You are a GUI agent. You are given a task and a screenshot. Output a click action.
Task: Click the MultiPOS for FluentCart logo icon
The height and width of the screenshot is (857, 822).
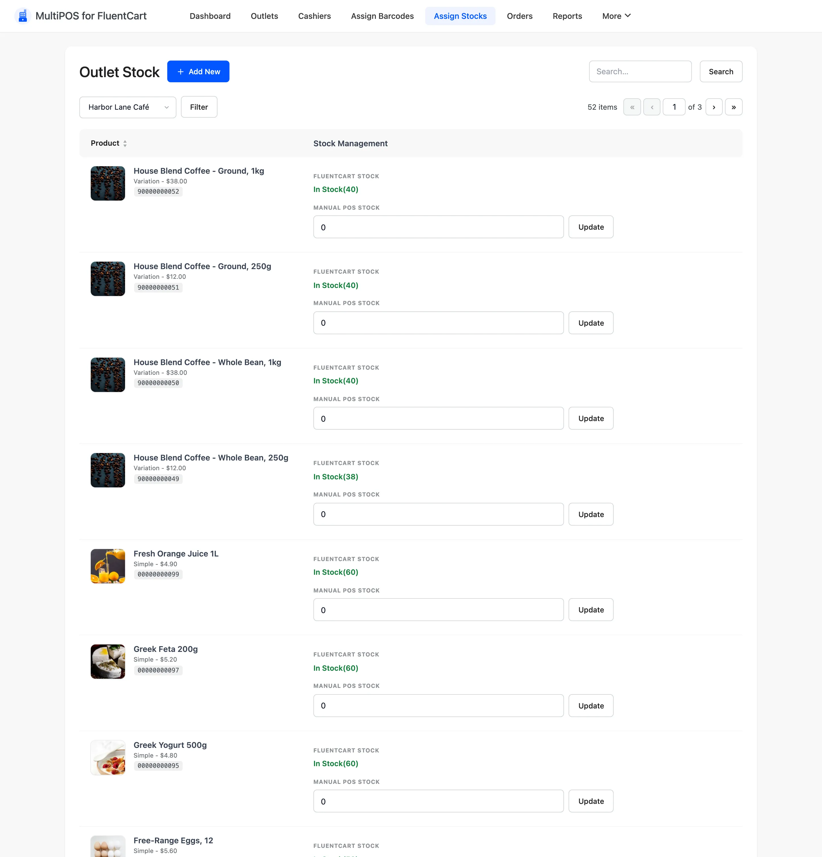pos(23,16)
